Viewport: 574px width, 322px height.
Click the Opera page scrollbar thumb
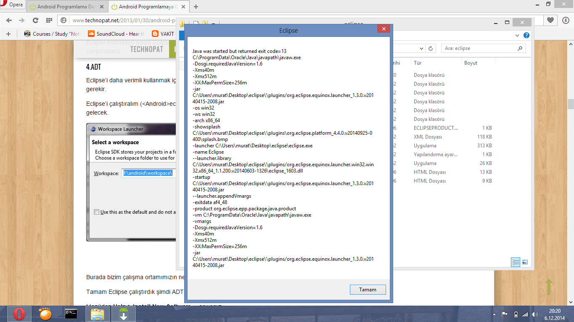[571, 104]
